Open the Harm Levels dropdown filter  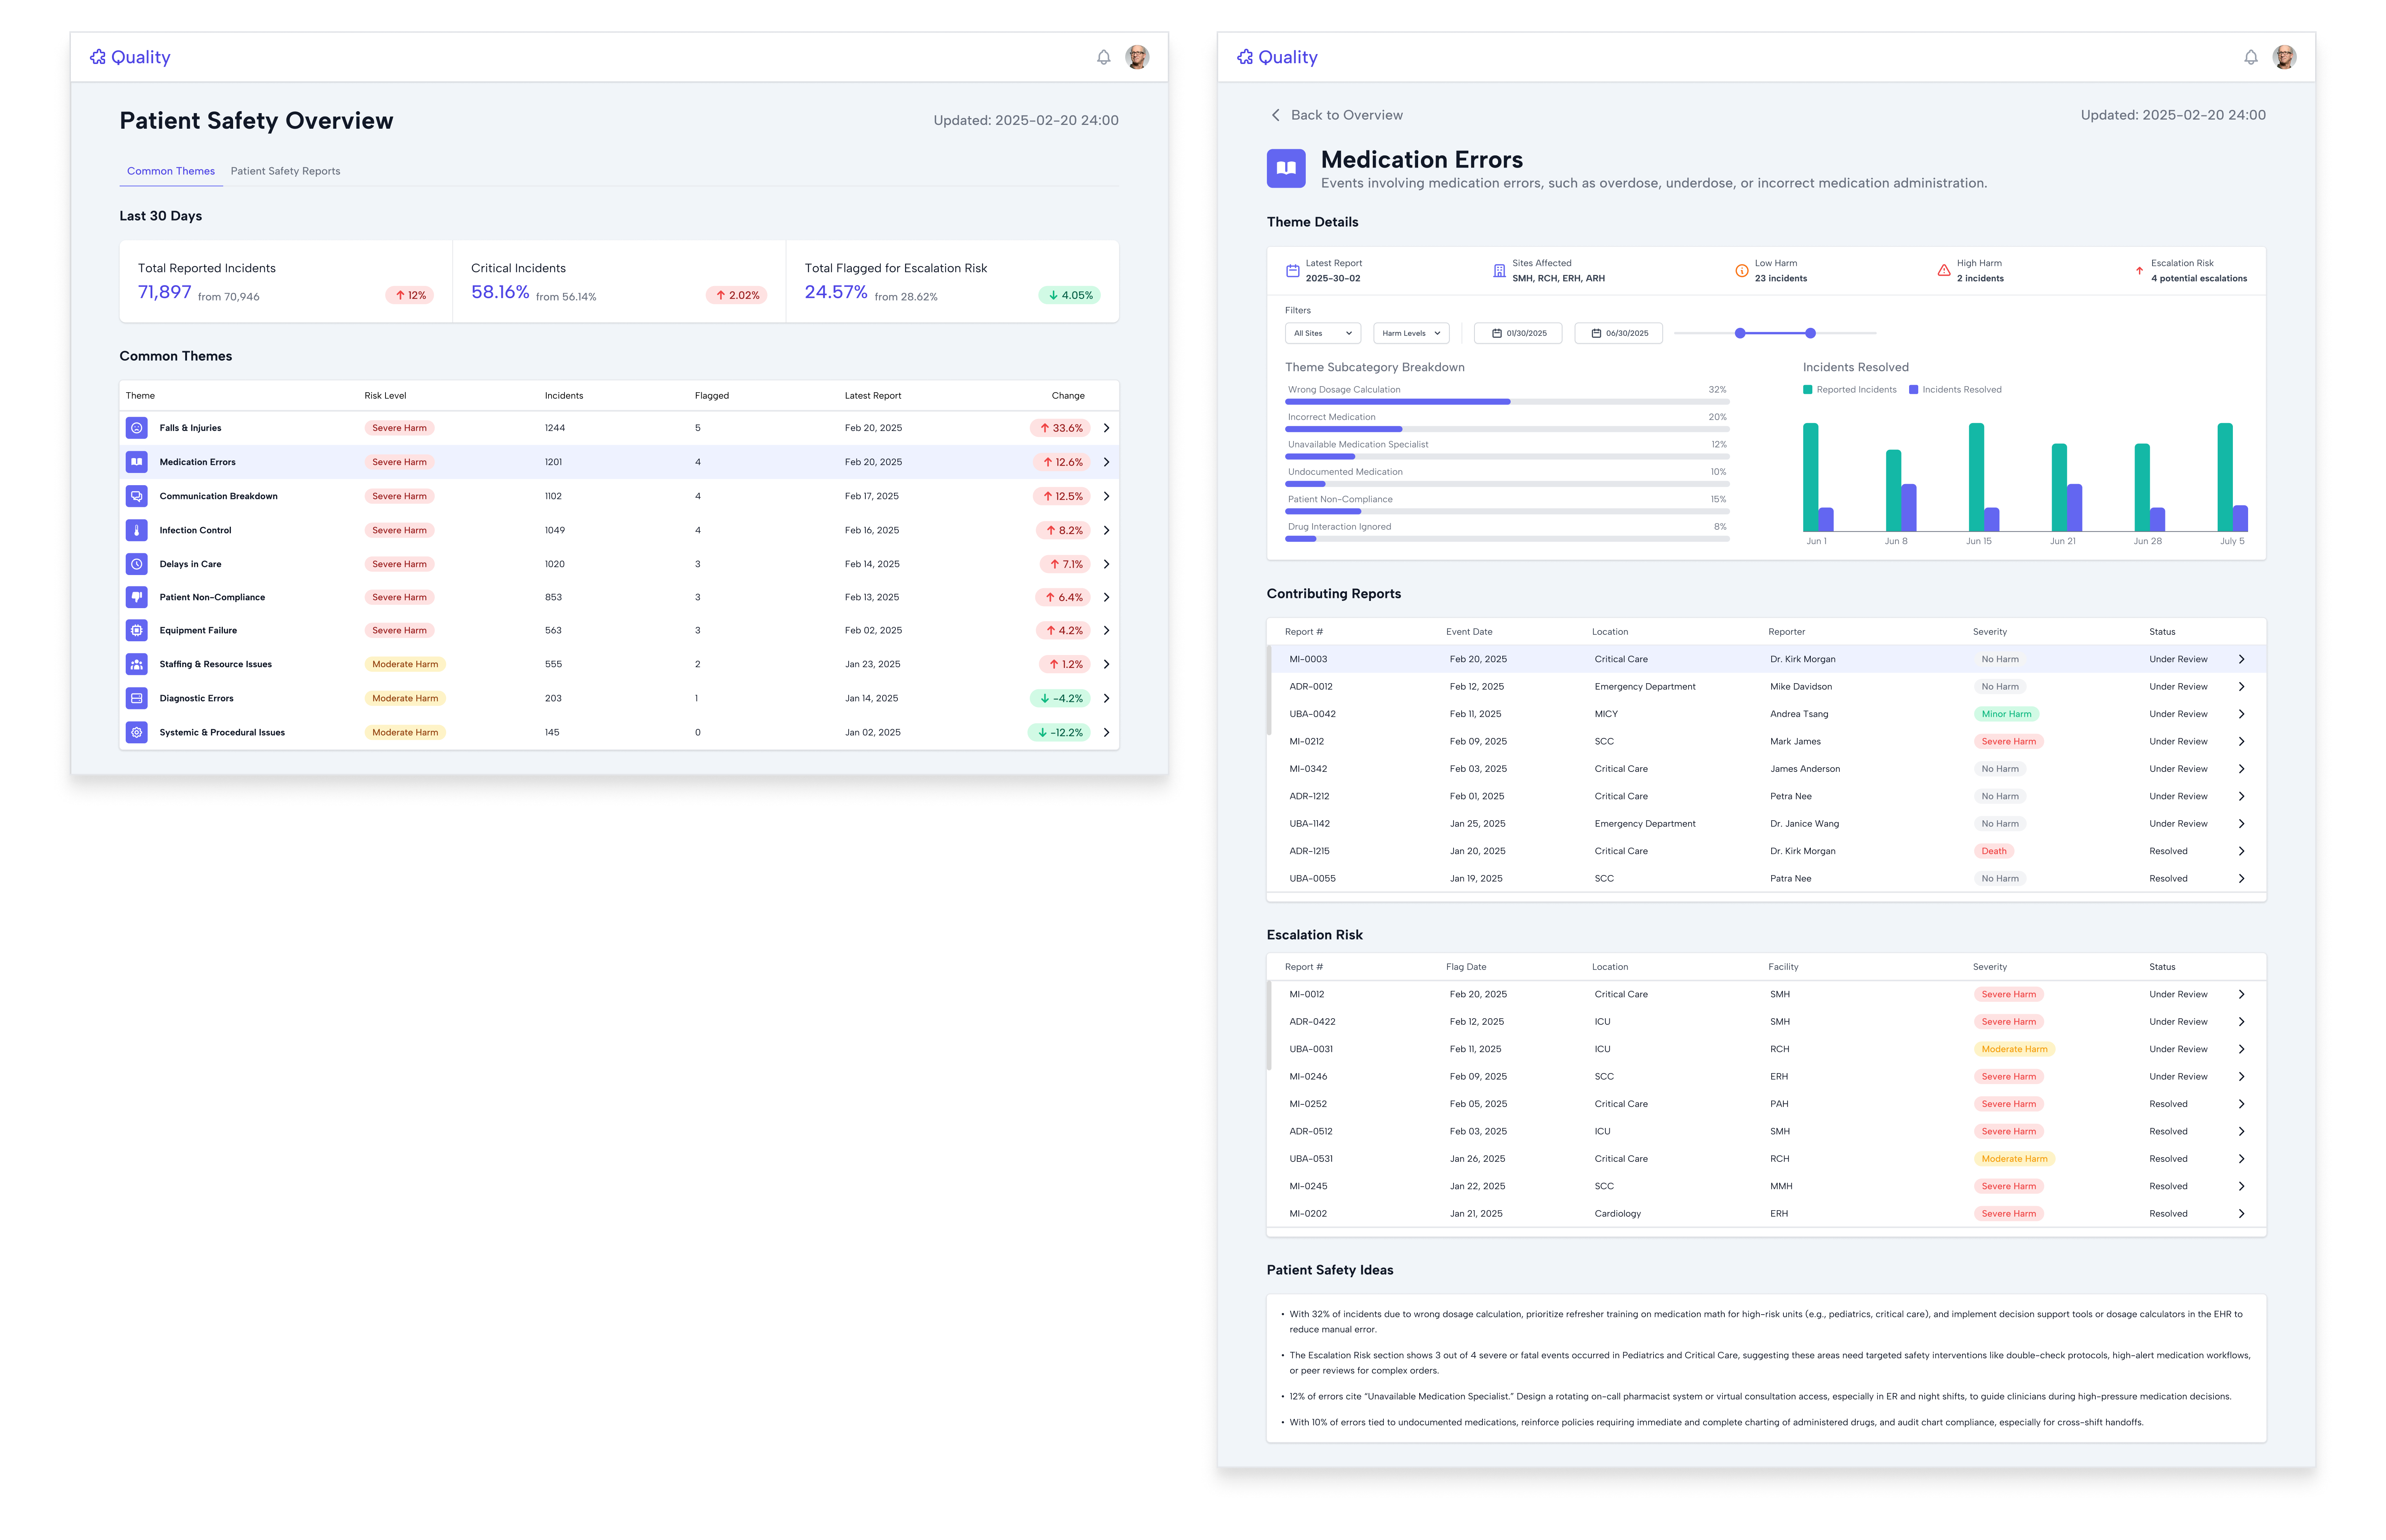click(1410, 333)
